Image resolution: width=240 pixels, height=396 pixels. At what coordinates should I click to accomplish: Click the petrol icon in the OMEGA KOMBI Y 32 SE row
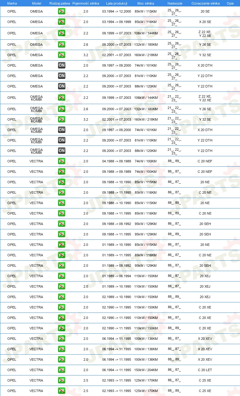(62, 119)
